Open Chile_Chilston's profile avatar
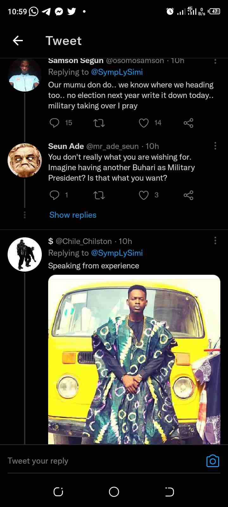 coord(25,254)
